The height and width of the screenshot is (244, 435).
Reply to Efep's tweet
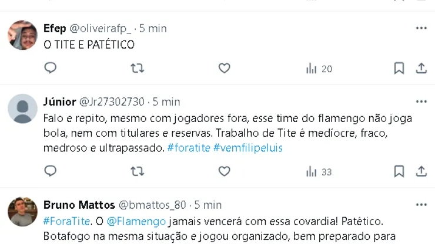point(51,68)
